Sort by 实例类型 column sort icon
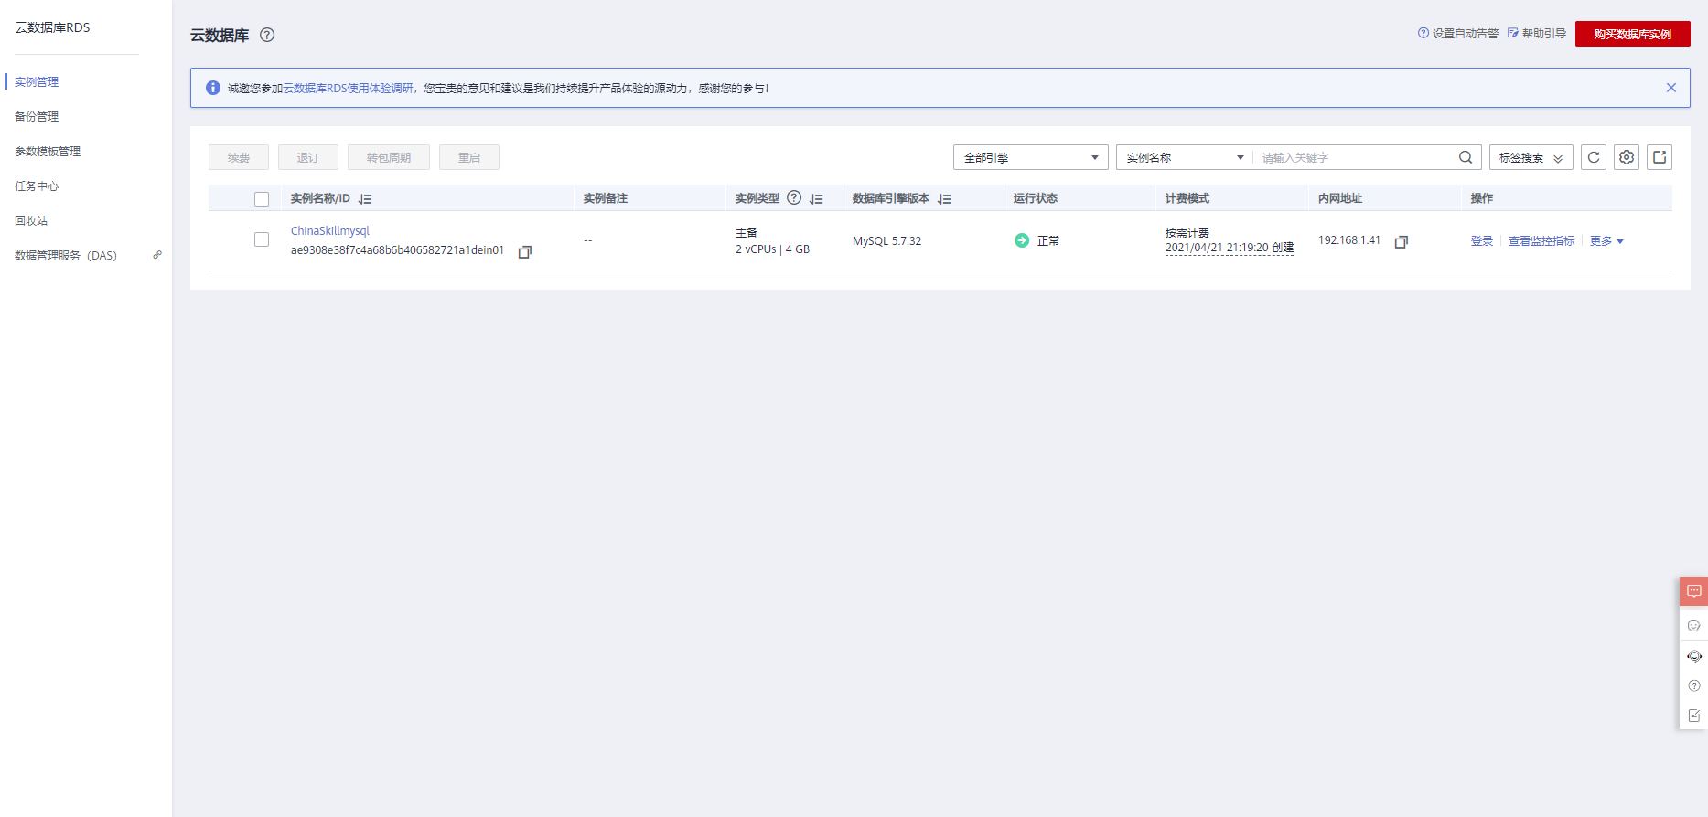The height and width of the screenshot is (817, 1708). tap(816, 198)
